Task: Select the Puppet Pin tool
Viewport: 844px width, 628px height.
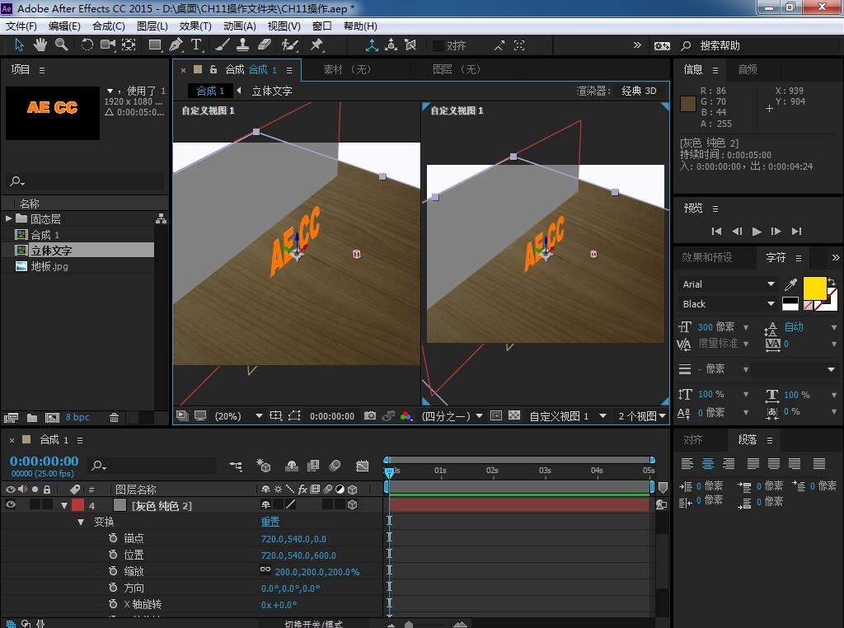Action: (316, 45)
